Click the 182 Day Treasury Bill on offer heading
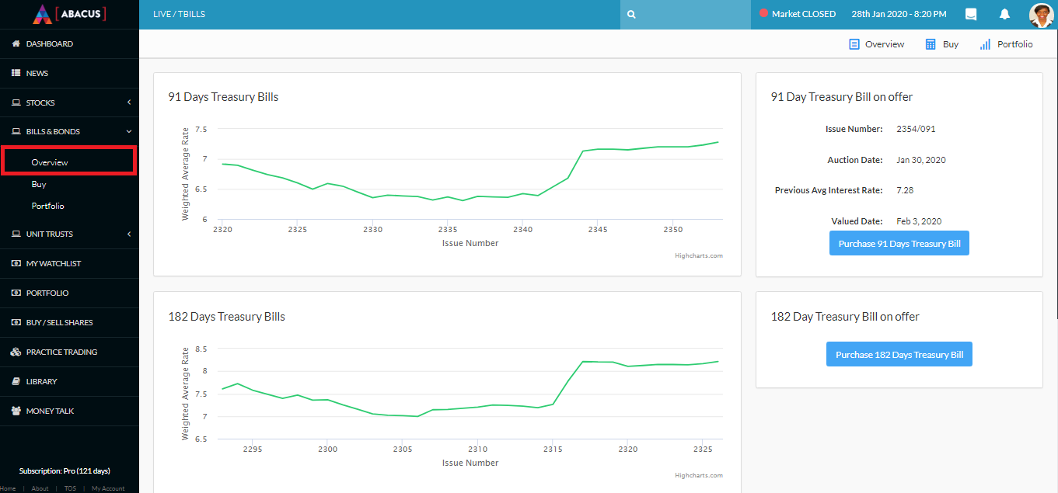The image size is (1058, 493). point(845,317)
